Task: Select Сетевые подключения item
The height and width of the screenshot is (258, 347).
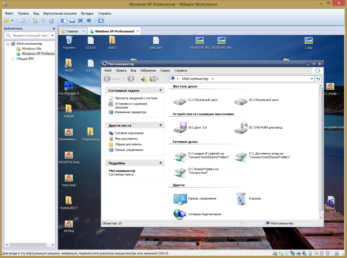Action: [197, 214]
